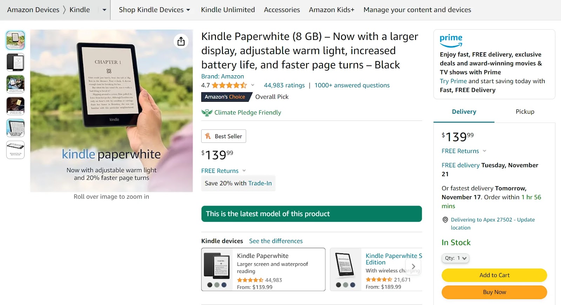Screen dimensions: 561x305
Task: Click See the differences link
Action: pos(276,241)
